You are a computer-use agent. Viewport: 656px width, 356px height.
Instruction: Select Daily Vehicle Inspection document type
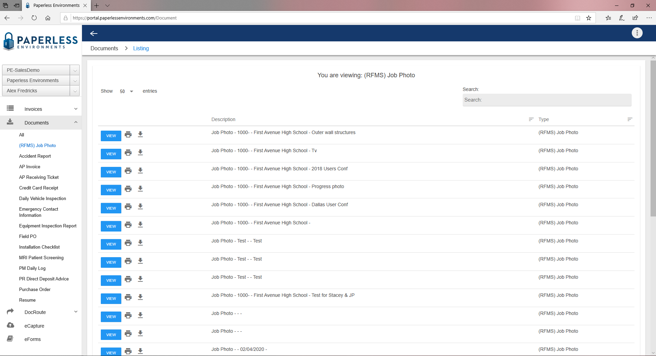click(x=42, y=198)
